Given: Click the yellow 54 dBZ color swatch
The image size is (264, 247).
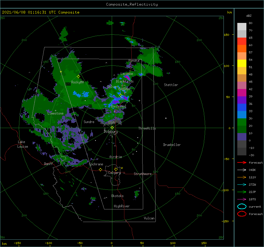Looking at the screenshot, I should [x=242, y=63].
